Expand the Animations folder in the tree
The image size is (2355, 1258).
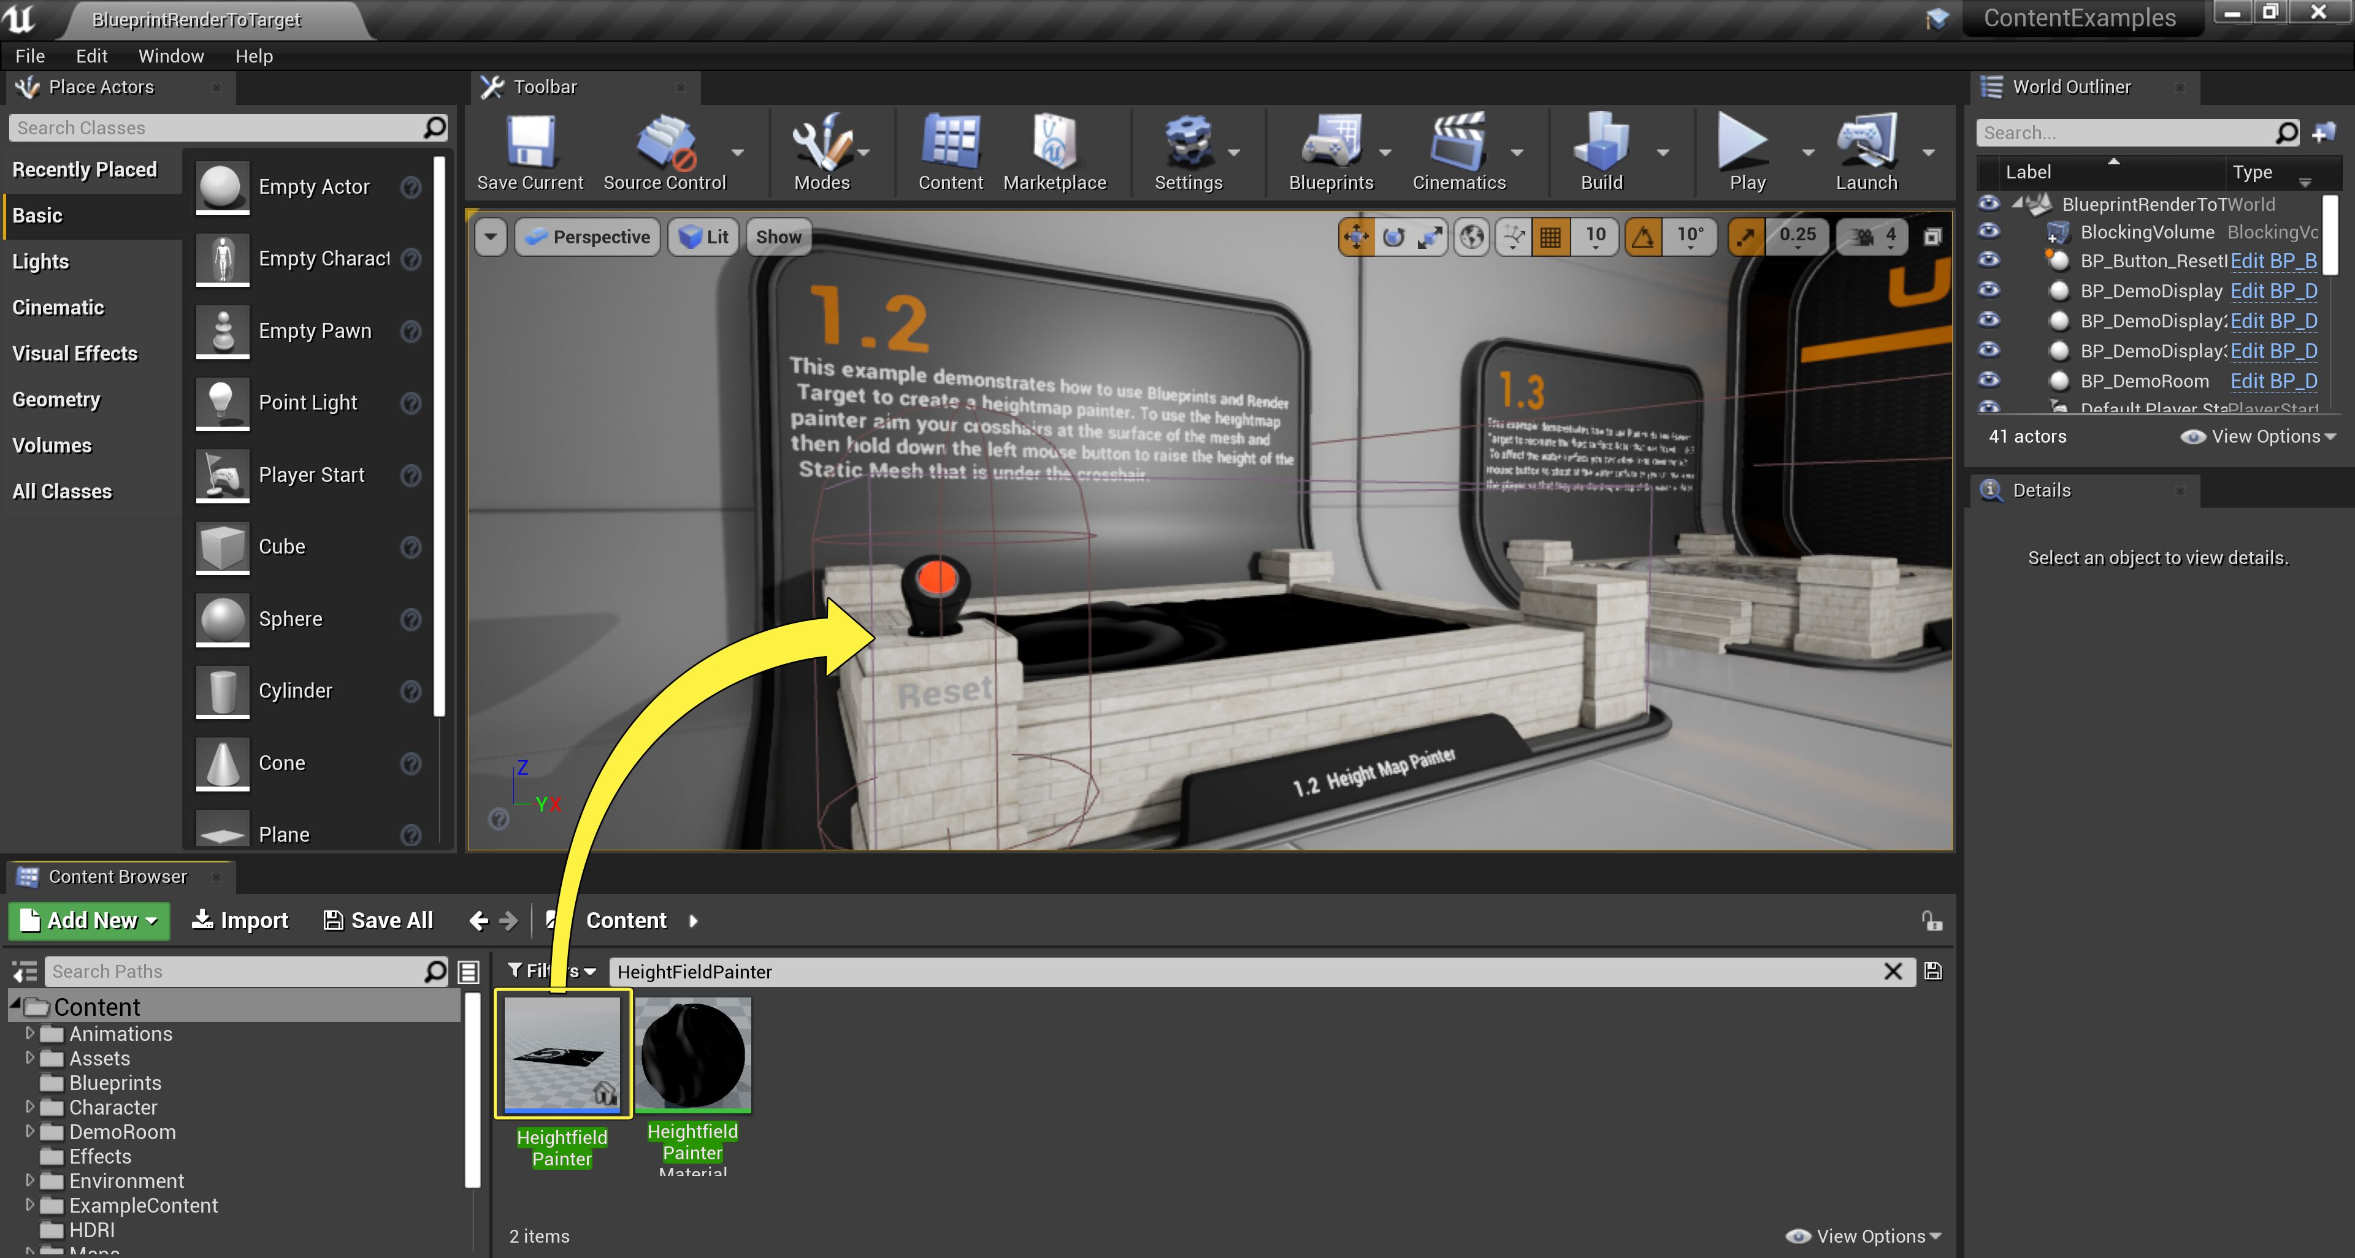tap(30, 1033)
